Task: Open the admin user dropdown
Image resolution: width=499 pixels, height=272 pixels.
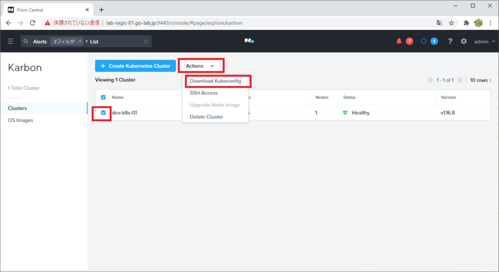Action: 484,41
